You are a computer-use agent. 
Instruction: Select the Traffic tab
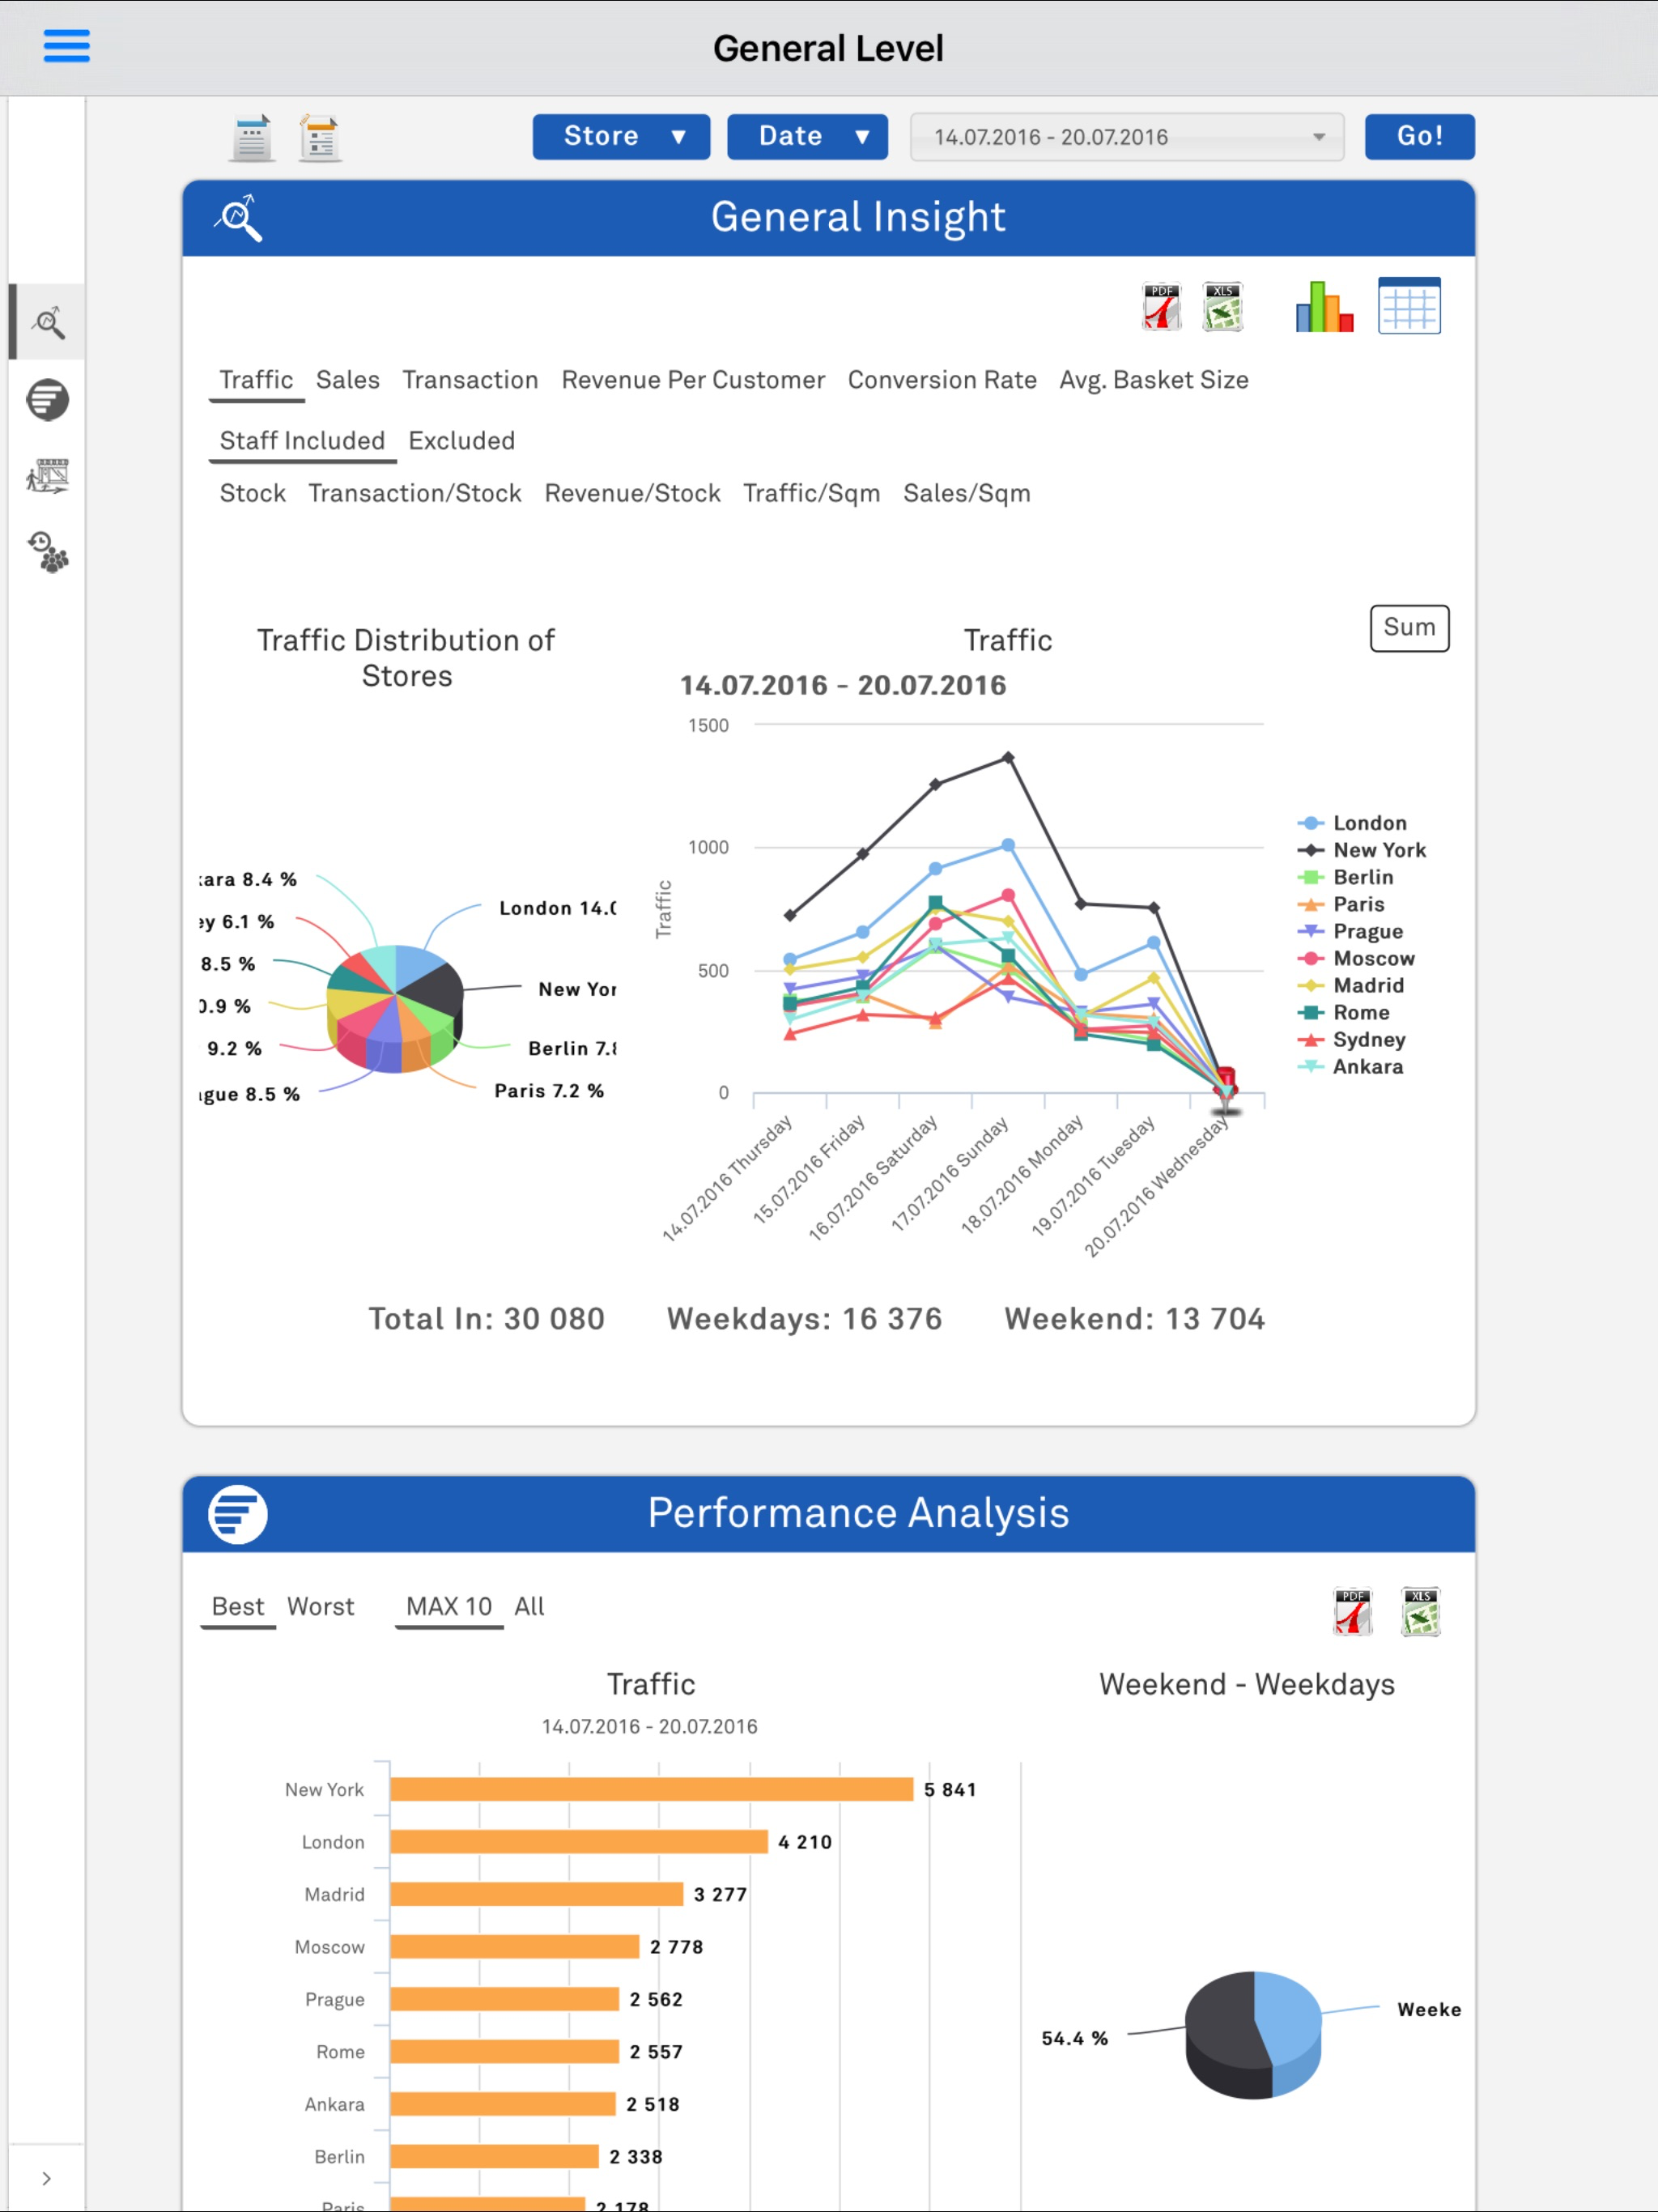point(256,380)
